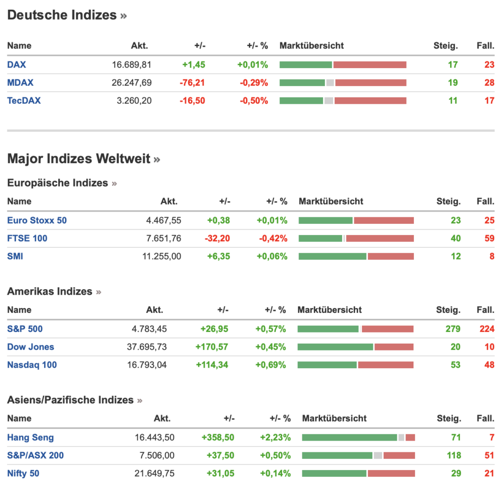
Task: Click Fall. header in Asiens/Pazifische Indizes table
Action: click(486, 419)
